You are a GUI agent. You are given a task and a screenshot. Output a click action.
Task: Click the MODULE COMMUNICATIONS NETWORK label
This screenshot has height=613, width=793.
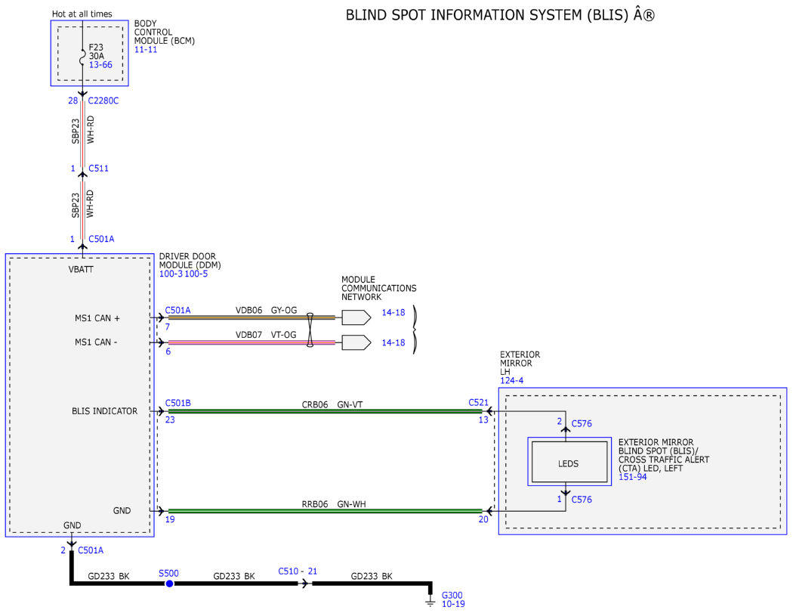(379, 288)
